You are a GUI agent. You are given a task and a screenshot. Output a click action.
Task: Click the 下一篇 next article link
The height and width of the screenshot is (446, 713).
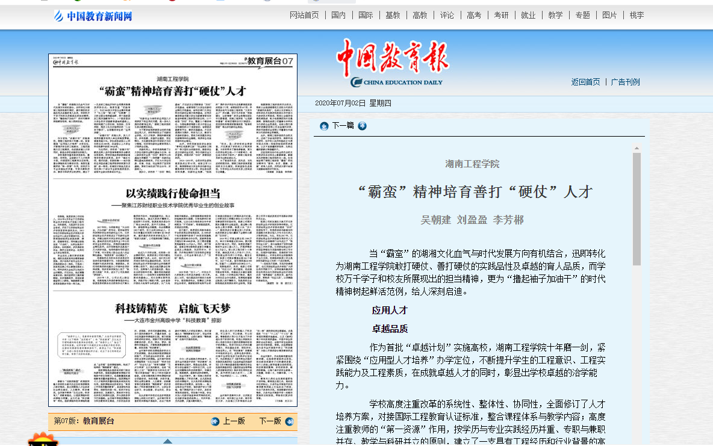pos(343,126)
